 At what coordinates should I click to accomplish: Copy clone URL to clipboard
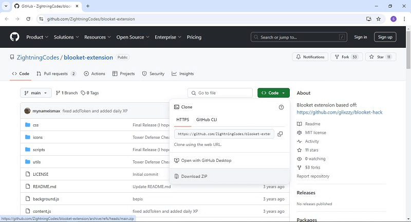pos(280,134)
